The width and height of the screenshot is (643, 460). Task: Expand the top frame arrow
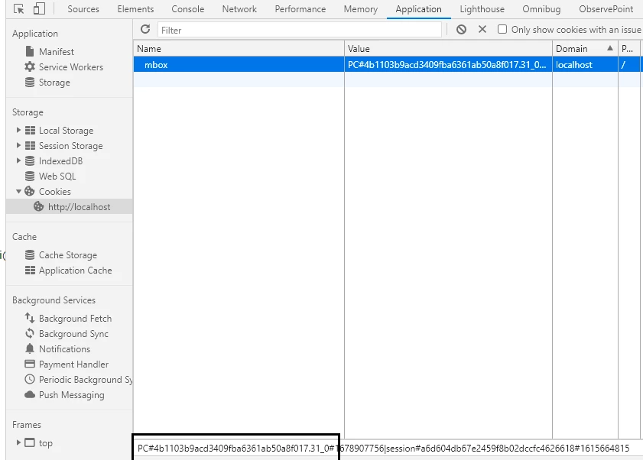pyautogui.click(x=18, y=442)
